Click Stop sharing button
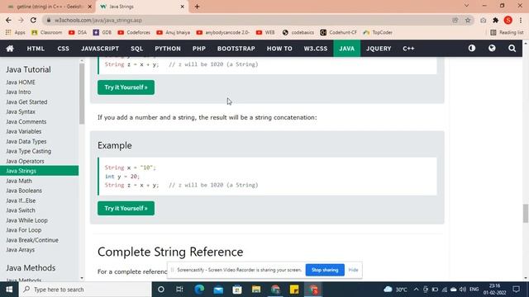The height and width of the screenshot is (297, 529). [325, 270]
